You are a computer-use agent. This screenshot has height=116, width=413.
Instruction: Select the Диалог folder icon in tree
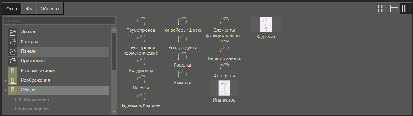click(x=12, y=32)
